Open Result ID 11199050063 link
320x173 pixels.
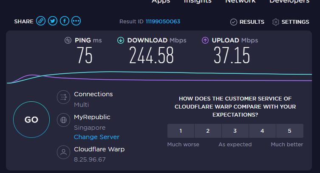[163, 22]
